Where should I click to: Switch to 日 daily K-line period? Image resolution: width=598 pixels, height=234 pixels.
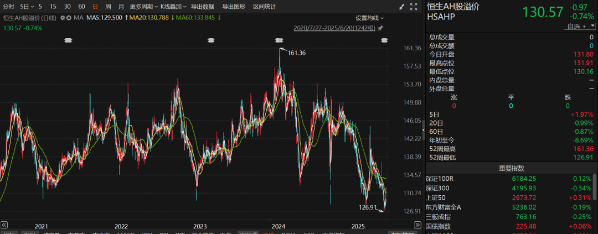pos(95,7)
